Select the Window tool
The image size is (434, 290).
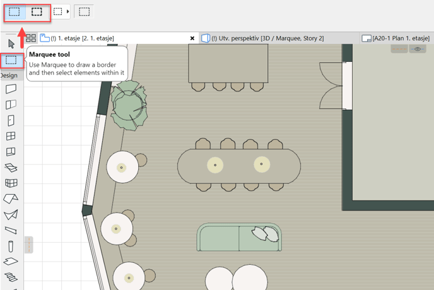pos(11,136)
